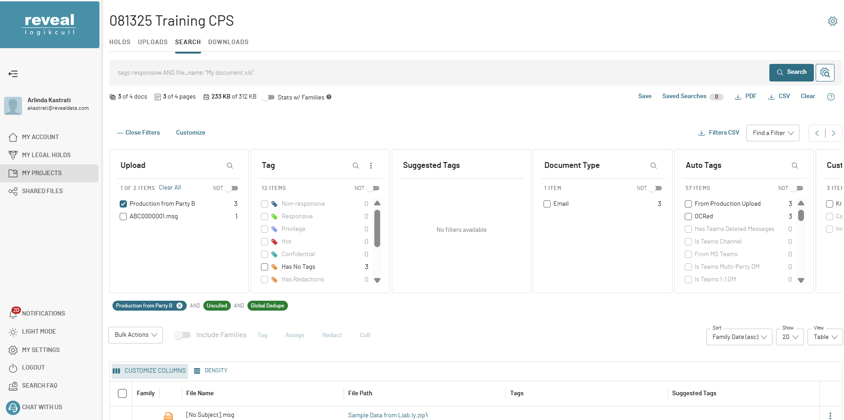Download results as CSV

[x=779, y=96]
